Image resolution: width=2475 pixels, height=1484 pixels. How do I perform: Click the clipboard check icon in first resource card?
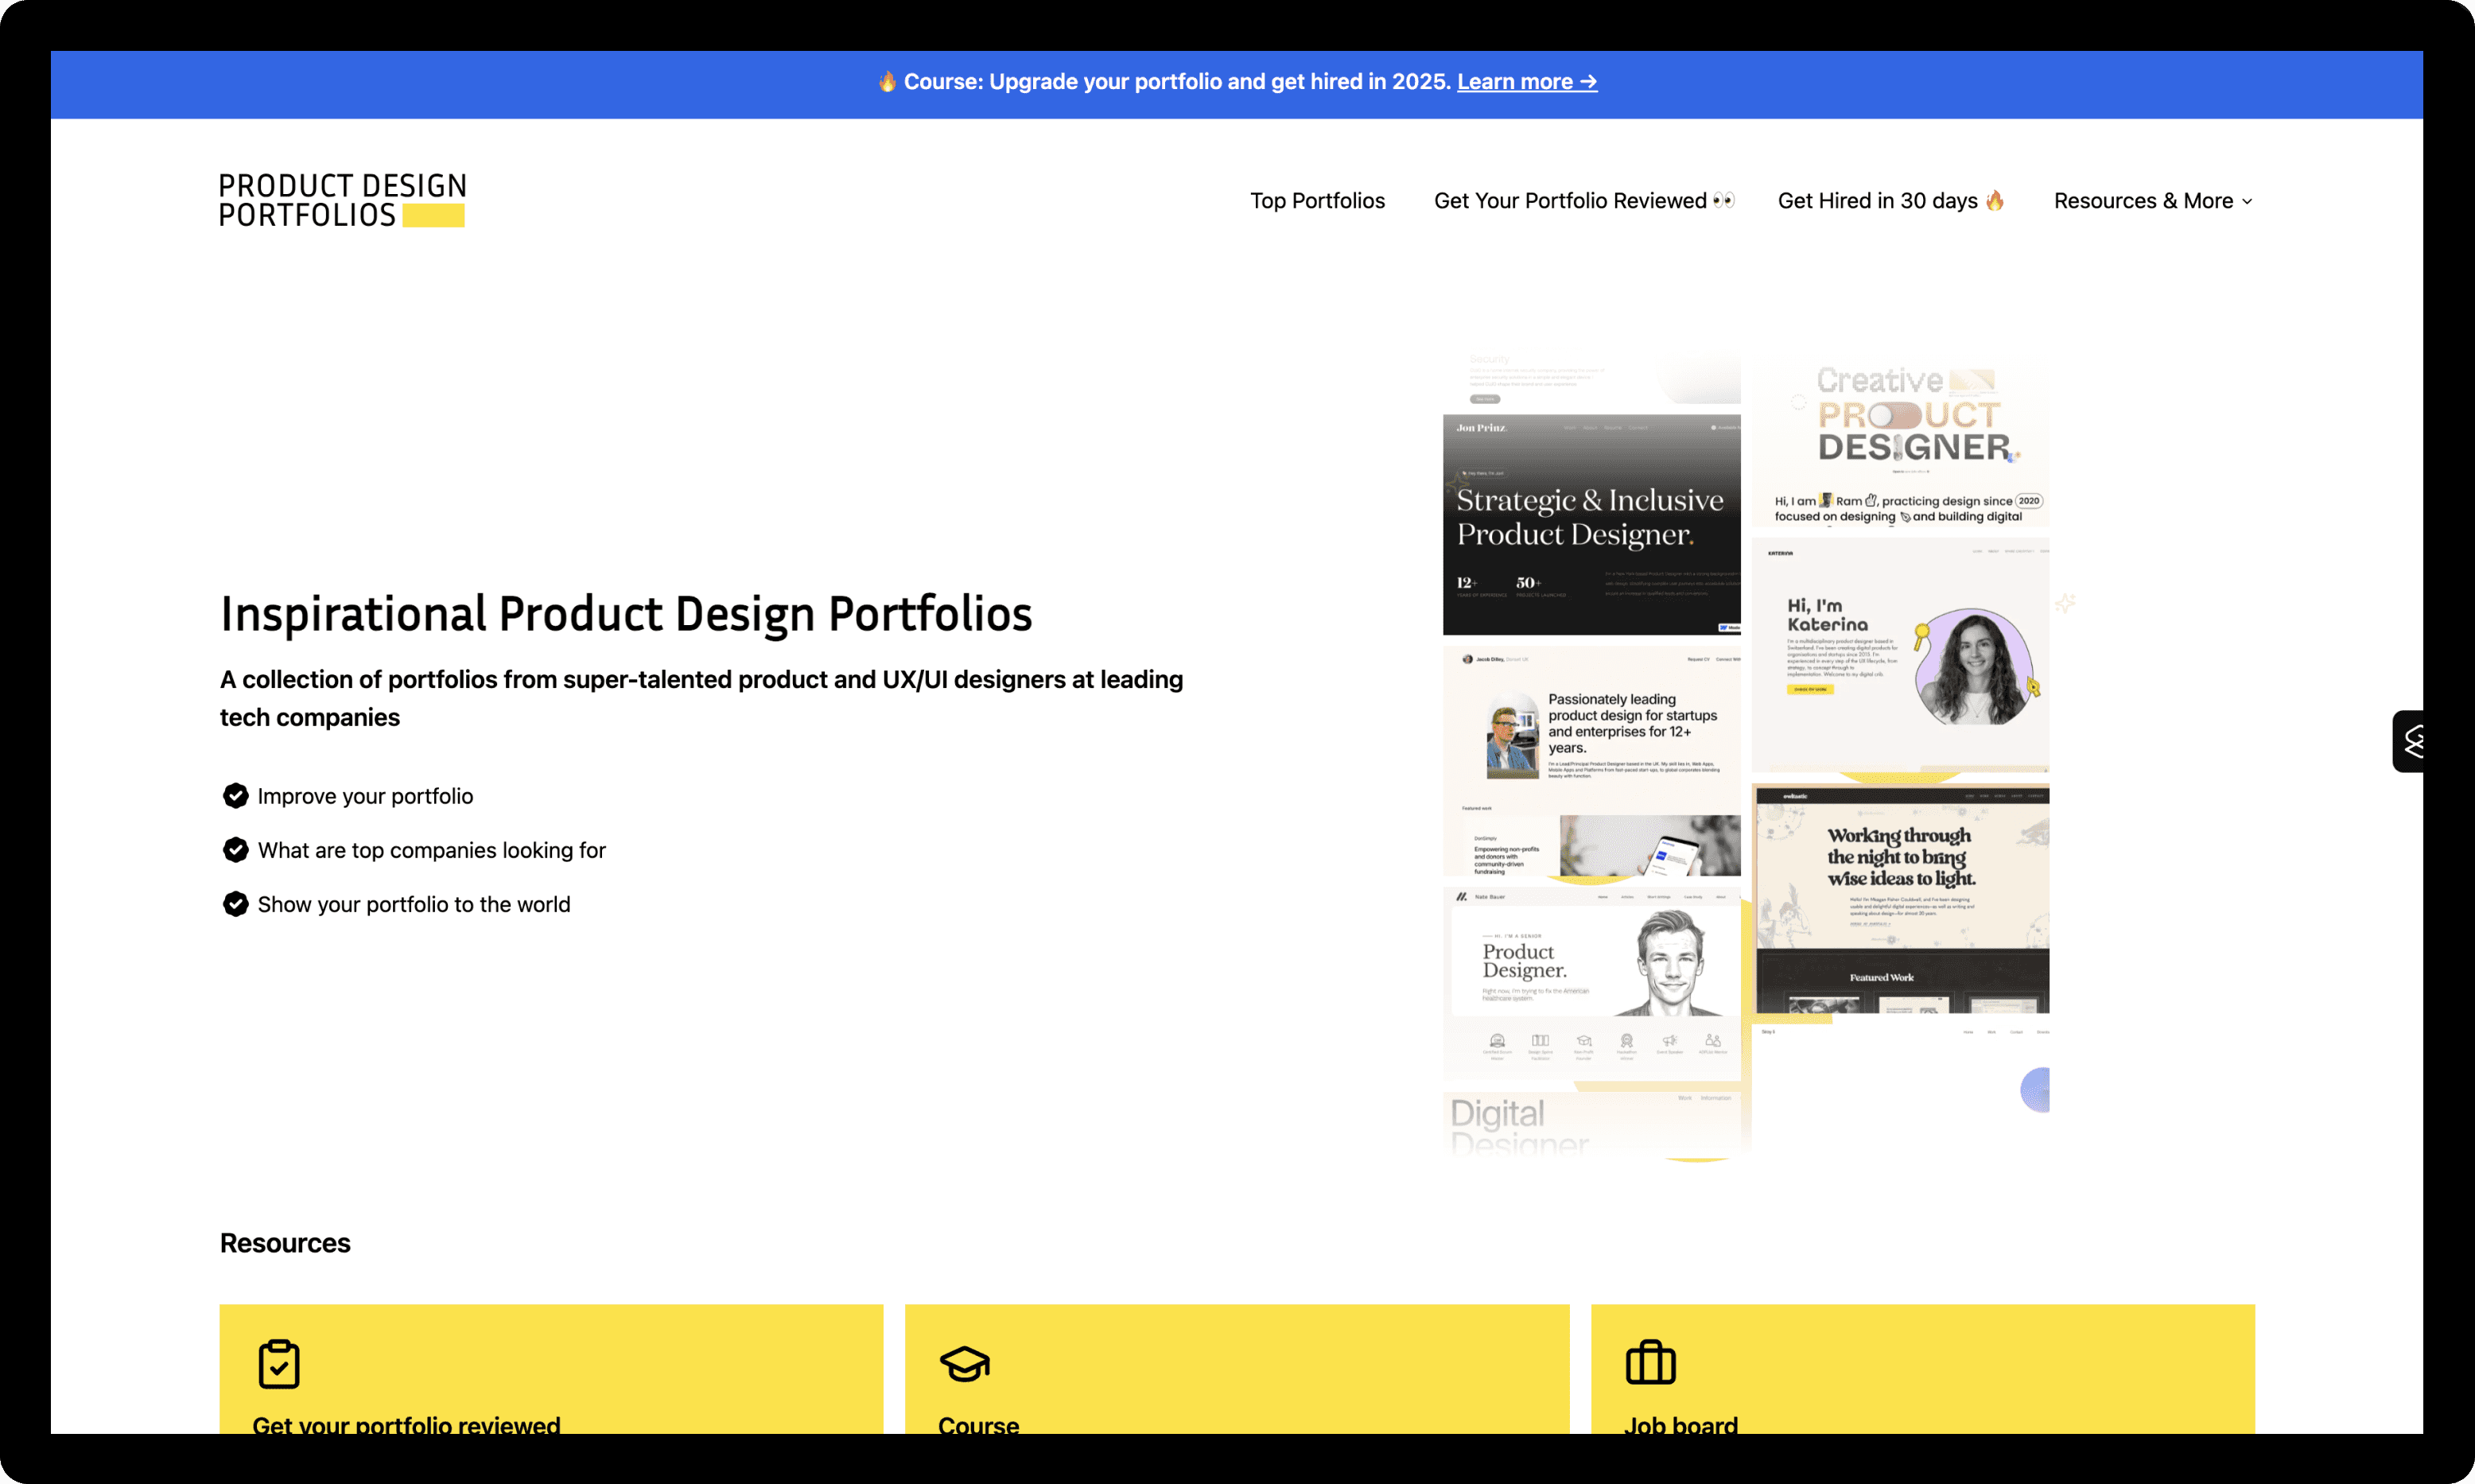[279, 1364]
